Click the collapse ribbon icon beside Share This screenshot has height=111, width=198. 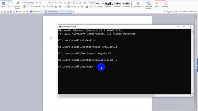point(164,12)
